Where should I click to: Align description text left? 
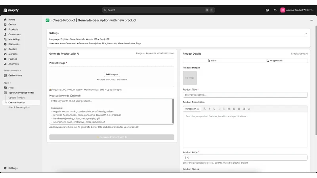(234, 109)
